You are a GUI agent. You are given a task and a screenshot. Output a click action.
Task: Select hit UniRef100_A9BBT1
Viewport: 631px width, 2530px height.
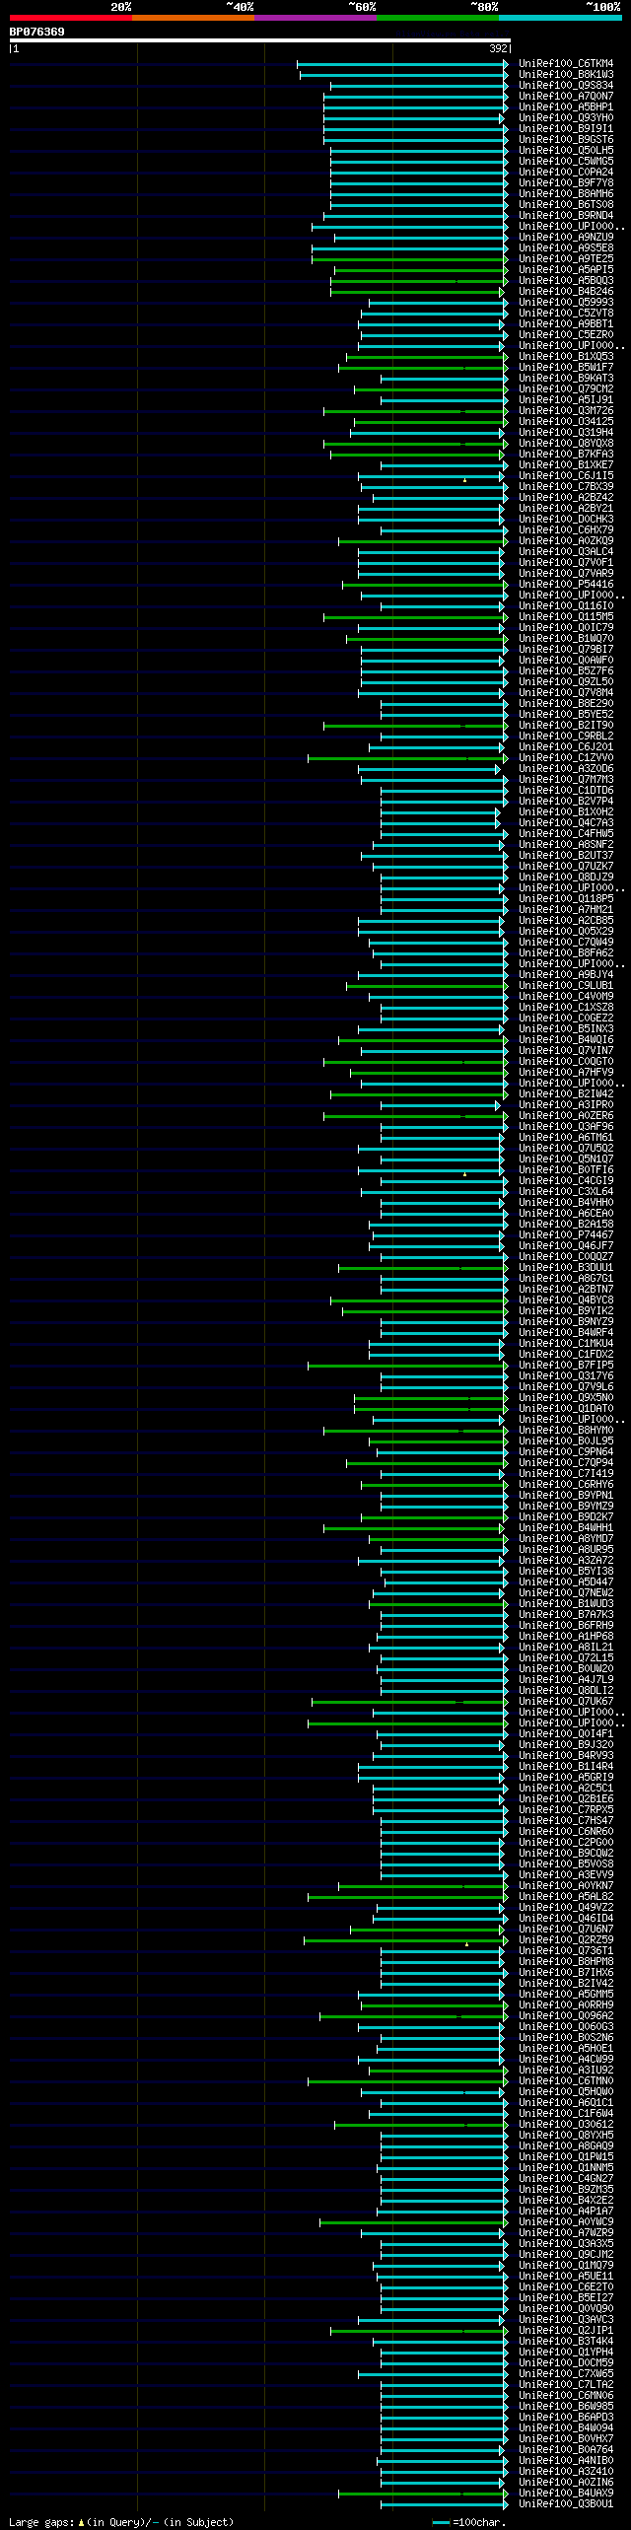tap(566, 324)
